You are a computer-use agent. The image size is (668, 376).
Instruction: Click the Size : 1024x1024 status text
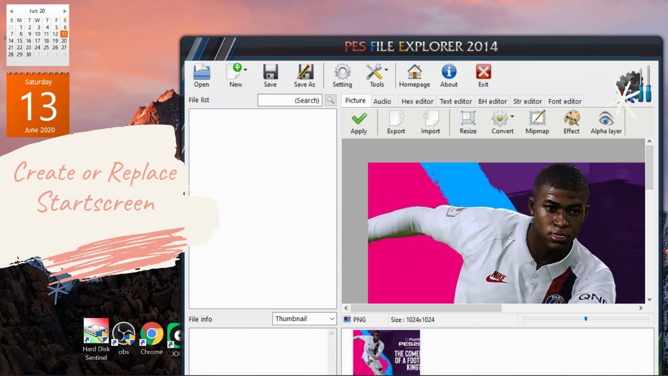click(x=412, y=320)
